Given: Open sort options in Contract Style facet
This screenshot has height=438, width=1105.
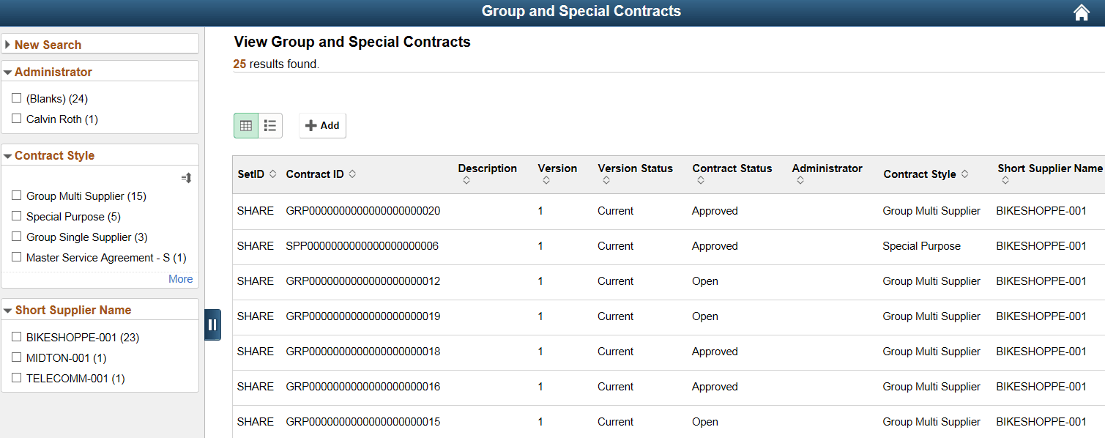Looking at the screenshot, I should click(185, 177).
